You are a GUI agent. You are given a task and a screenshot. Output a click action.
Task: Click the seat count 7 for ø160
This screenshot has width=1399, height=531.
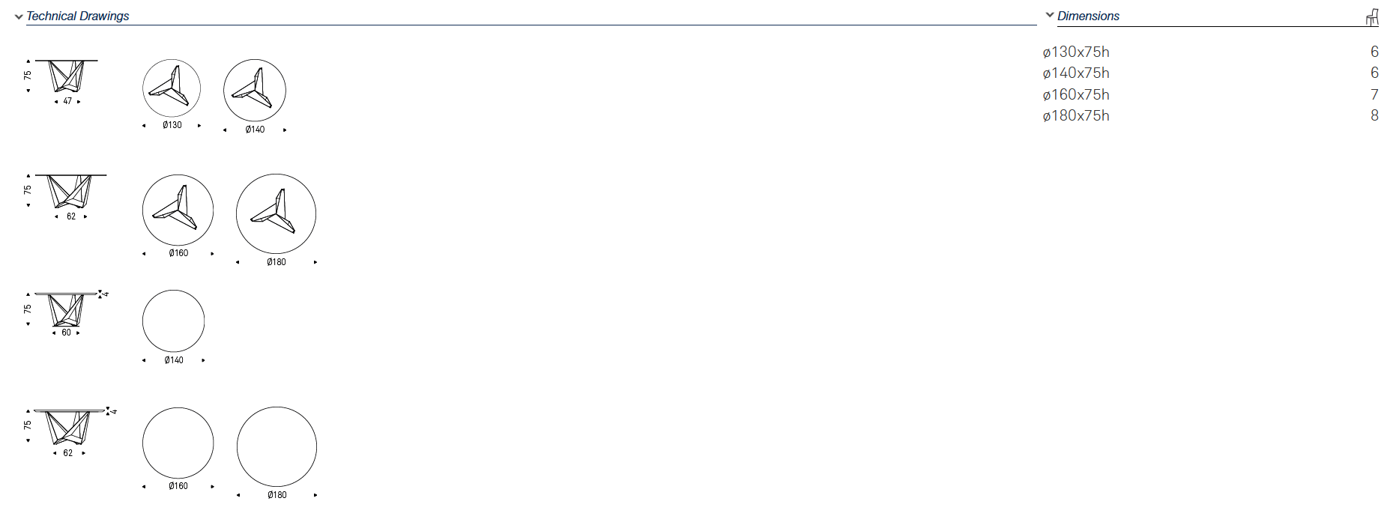click(x=1374, y=94)
